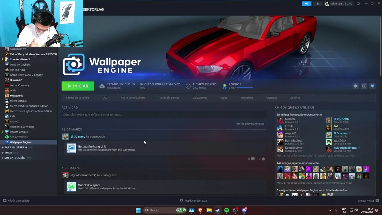
Task: Open El Guanaco profile link in activity
Action: click(x=78, y=136)
